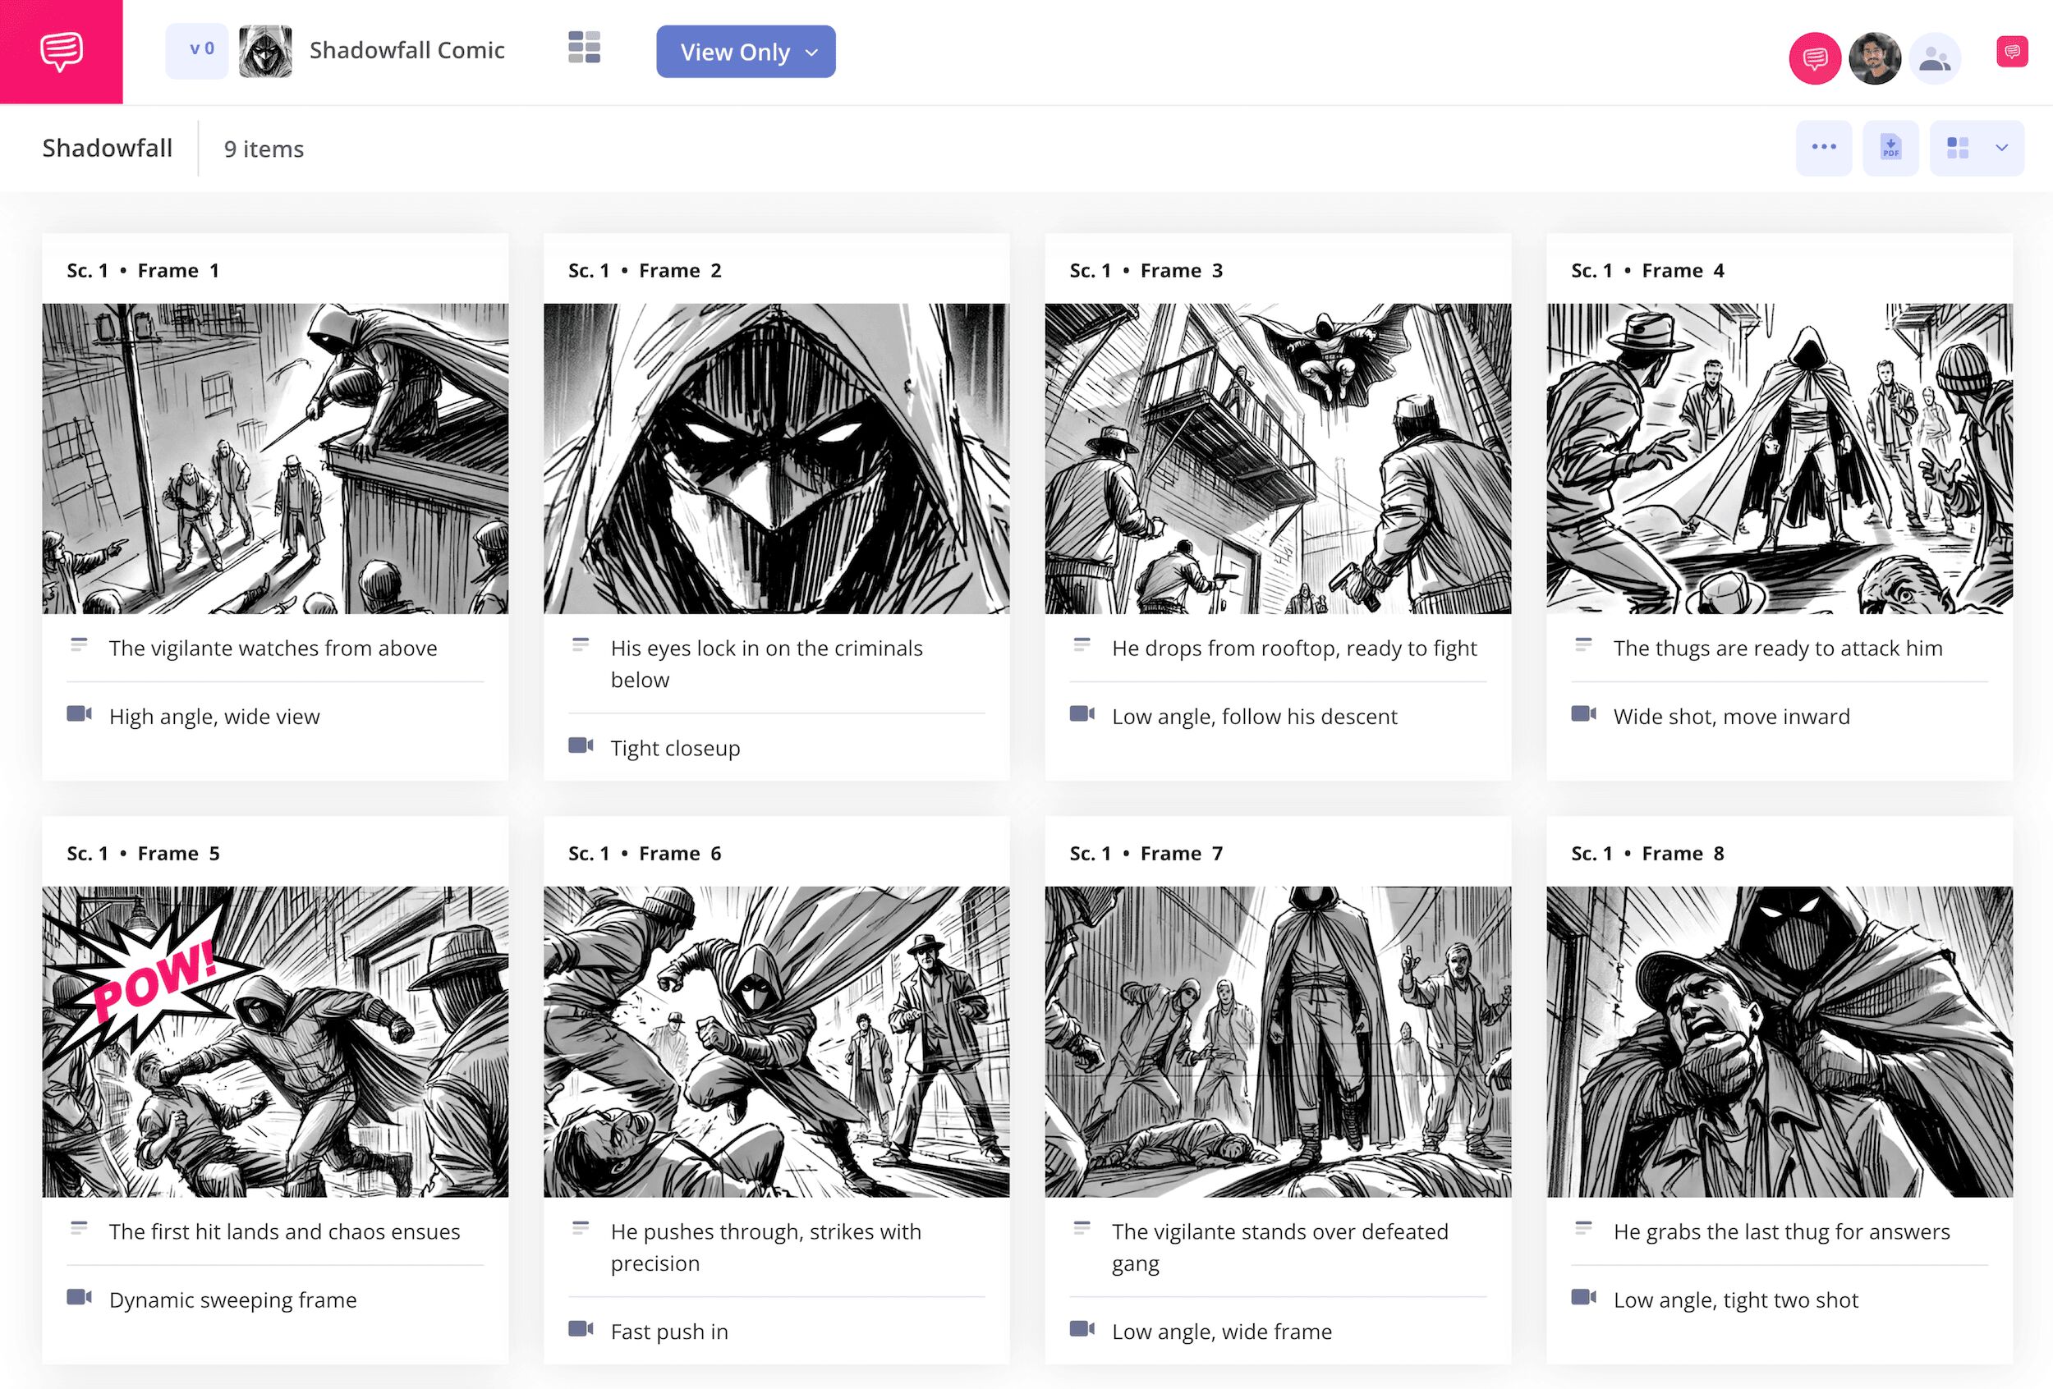Screen dimensions: 2053x1389
Task: Select the grid layout view icon
Action: [1958, 148]
